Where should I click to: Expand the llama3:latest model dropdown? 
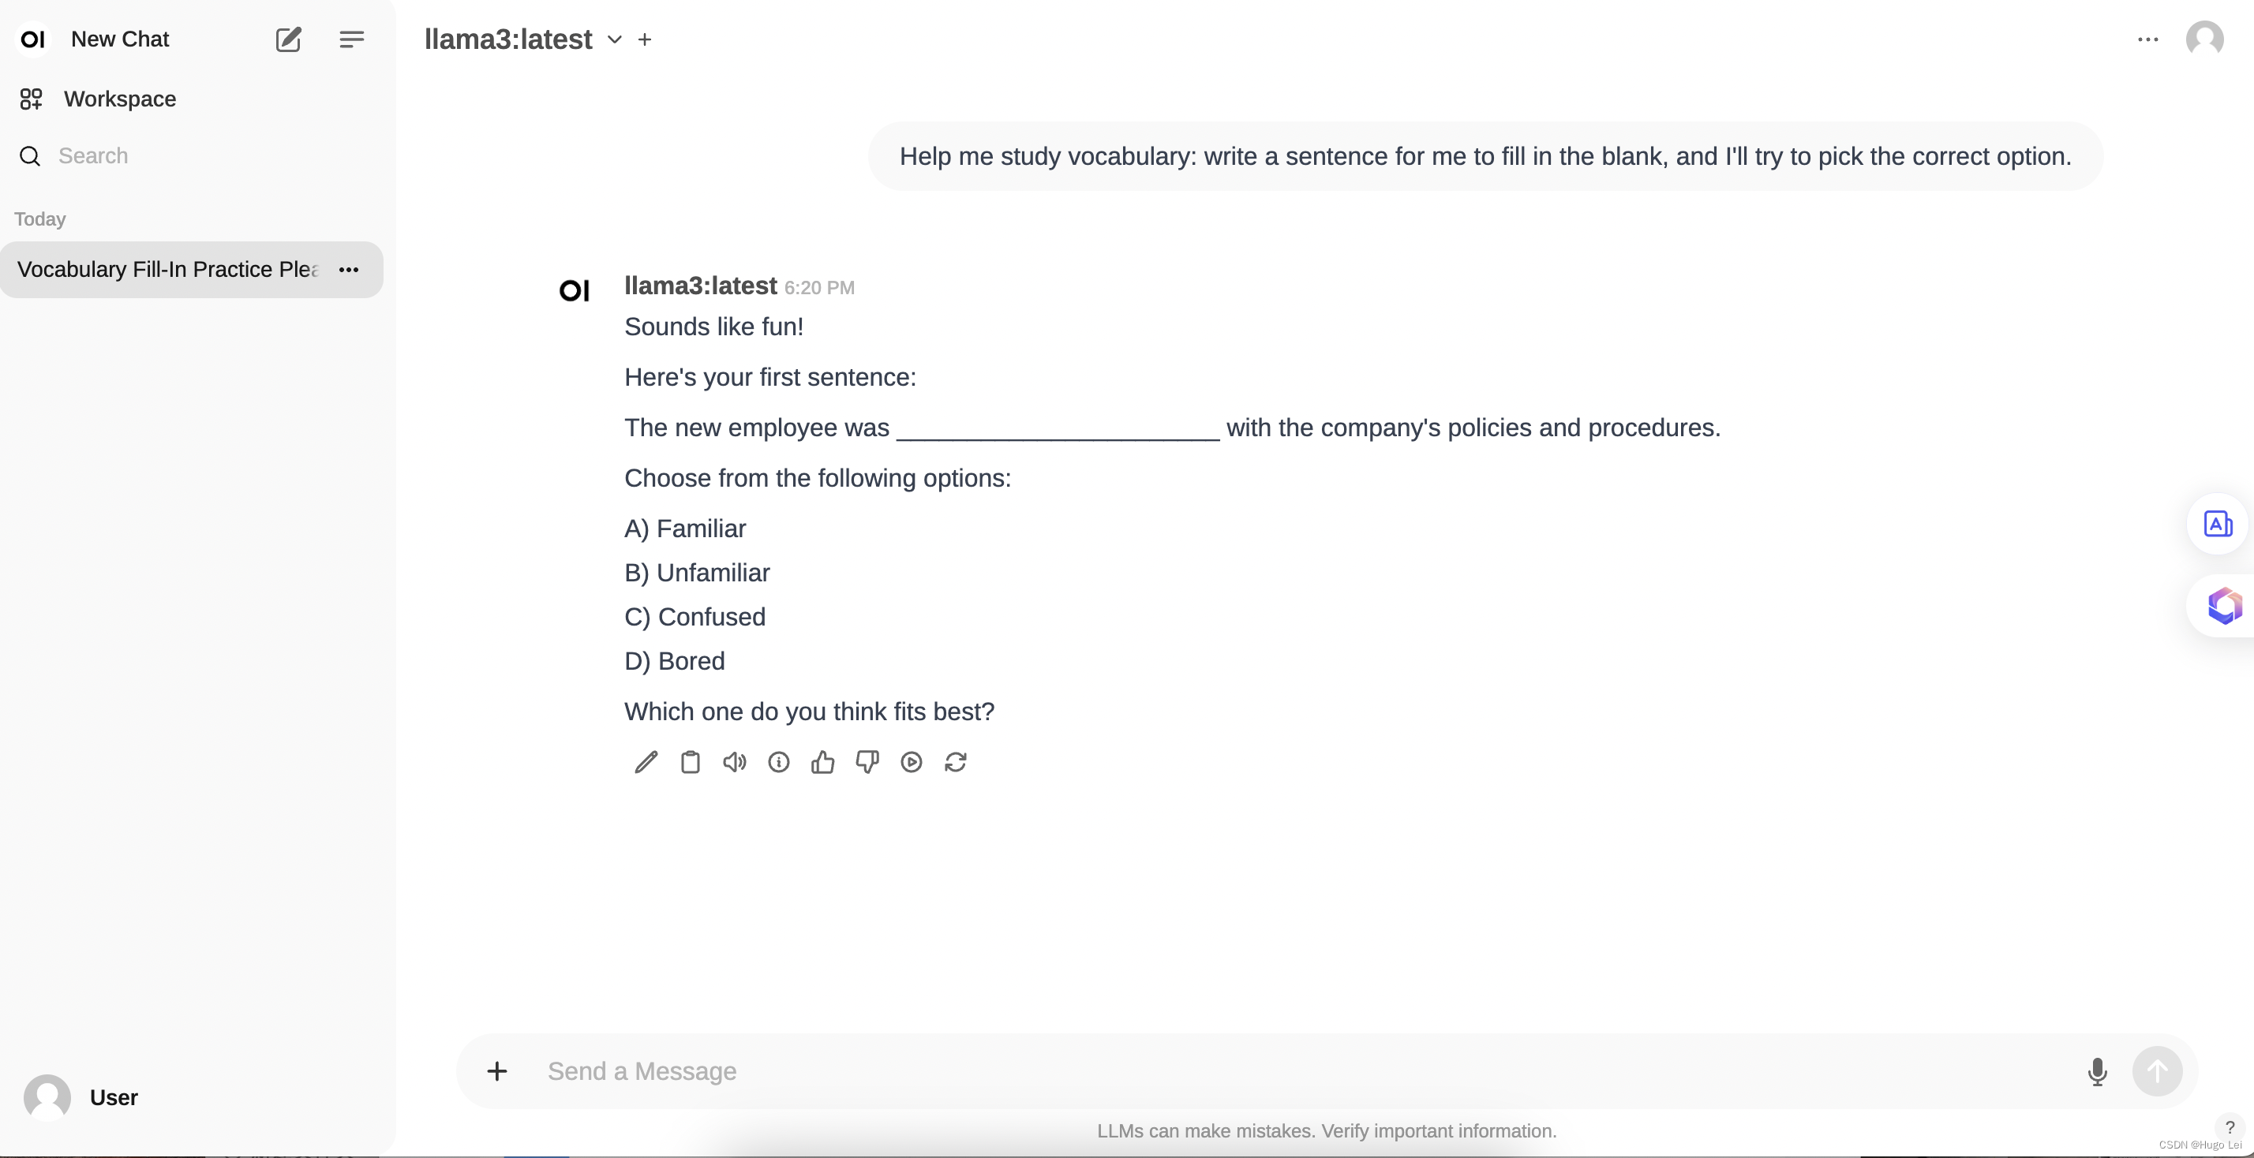(613, 40)
